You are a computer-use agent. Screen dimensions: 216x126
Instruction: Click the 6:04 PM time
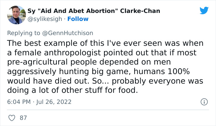(18, 102)
